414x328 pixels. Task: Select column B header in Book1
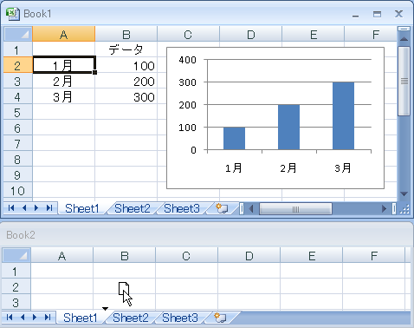(126, 34)
